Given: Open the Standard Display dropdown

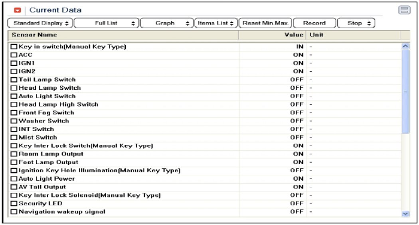Looking at the screenshot, I should coord(40,23).
